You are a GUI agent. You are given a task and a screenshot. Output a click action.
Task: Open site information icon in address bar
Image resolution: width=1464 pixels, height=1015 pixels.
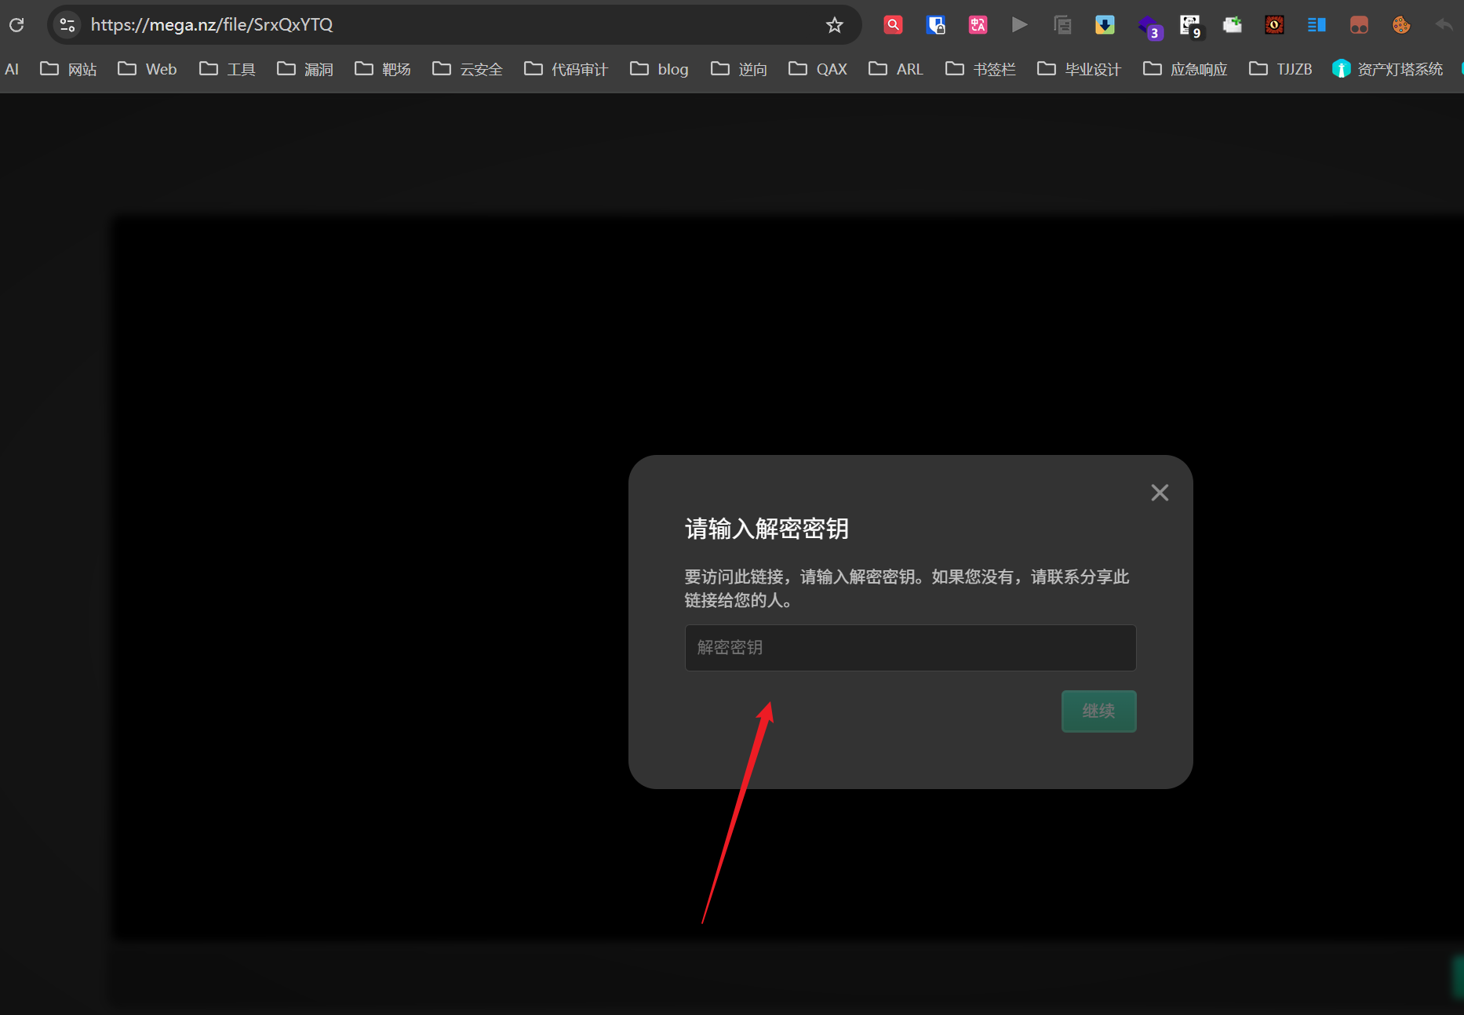coord(67,25)
